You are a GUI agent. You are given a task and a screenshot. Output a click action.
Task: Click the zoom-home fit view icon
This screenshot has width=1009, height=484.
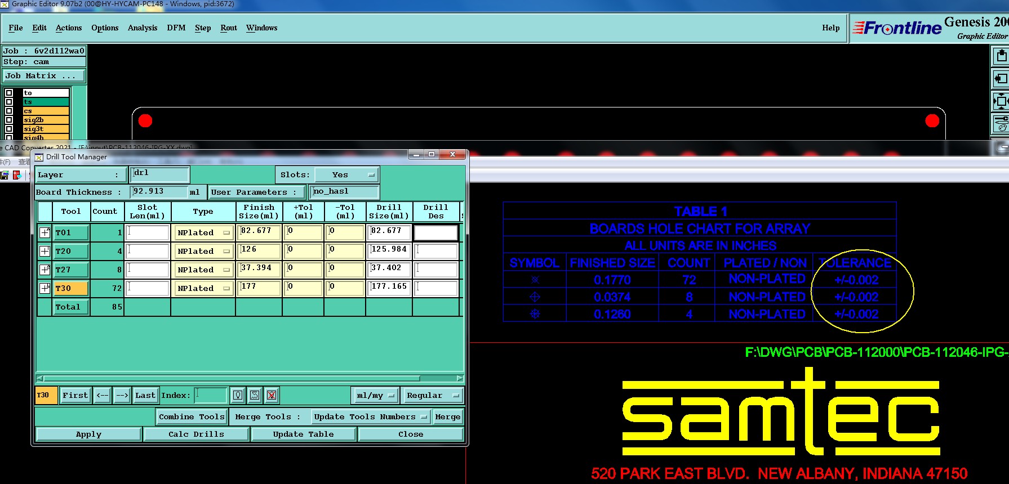pos(1001,102)
